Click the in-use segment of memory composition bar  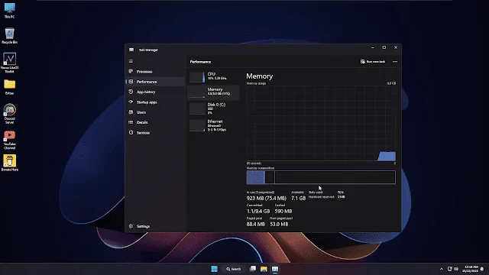(x=255, y=177)
